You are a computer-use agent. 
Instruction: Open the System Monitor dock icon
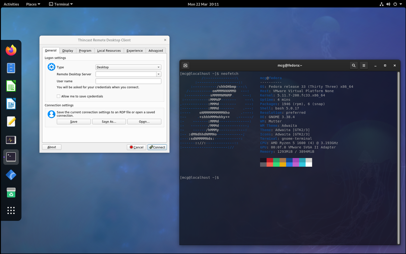(x=11, y=139)
